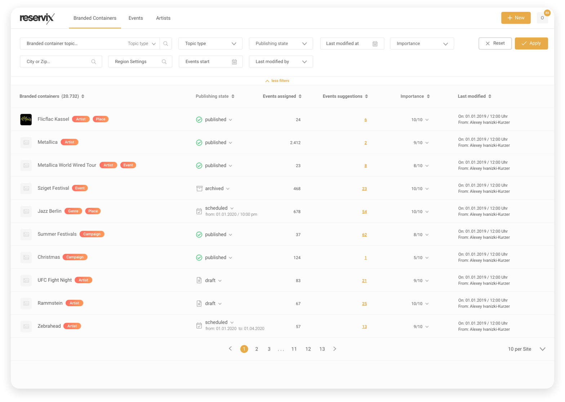Click the Jazz Berlin scheduled calendar icon
Image resolution: width=565 pixels, height=402 pixels.
tap(199, 211)
